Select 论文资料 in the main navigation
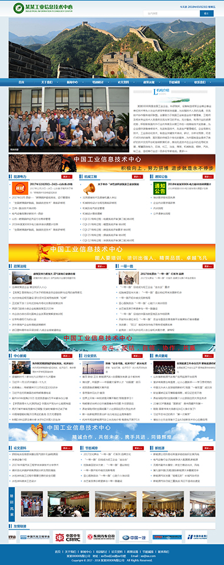This screenshot has height=565, width=224. coord(123,82)
